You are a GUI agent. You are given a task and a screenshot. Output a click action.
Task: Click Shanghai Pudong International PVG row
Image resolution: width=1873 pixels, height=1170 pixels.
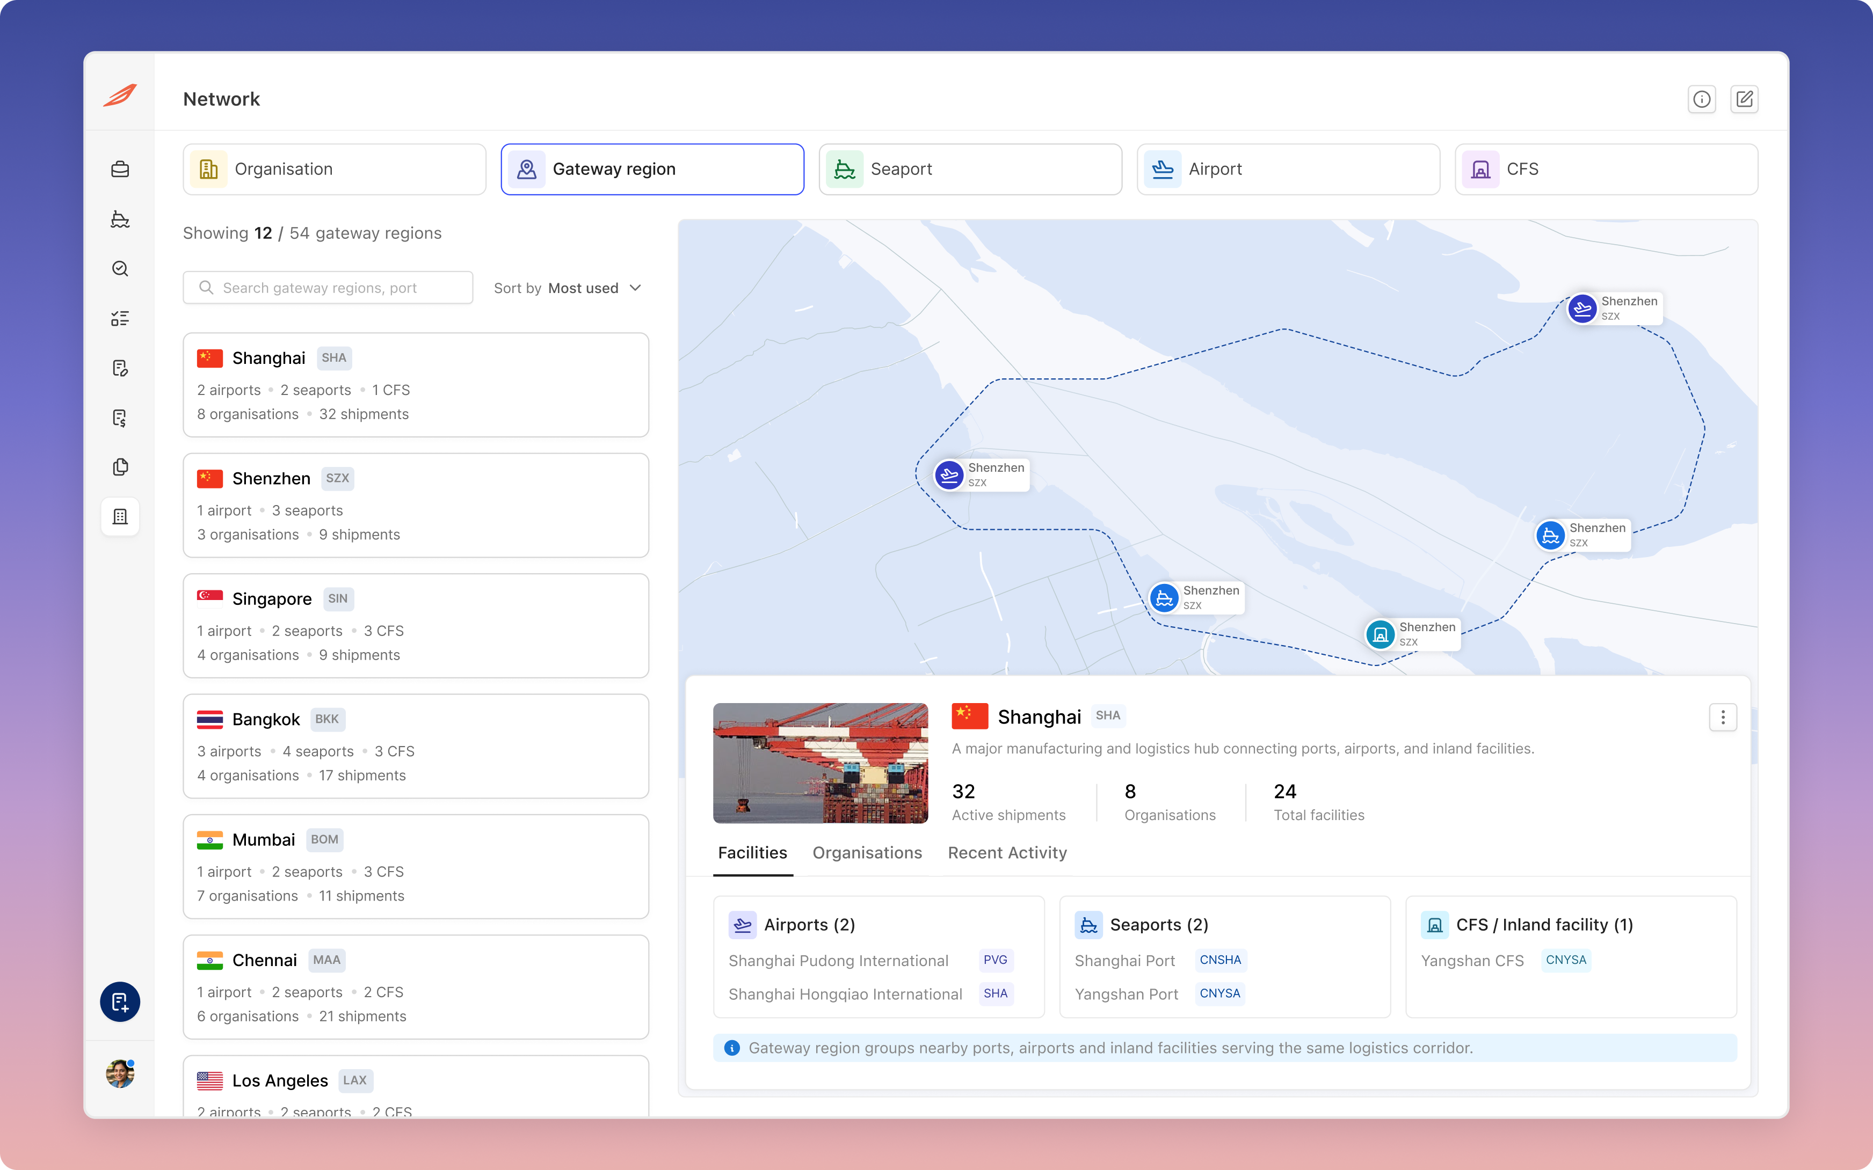coord(872,960)
